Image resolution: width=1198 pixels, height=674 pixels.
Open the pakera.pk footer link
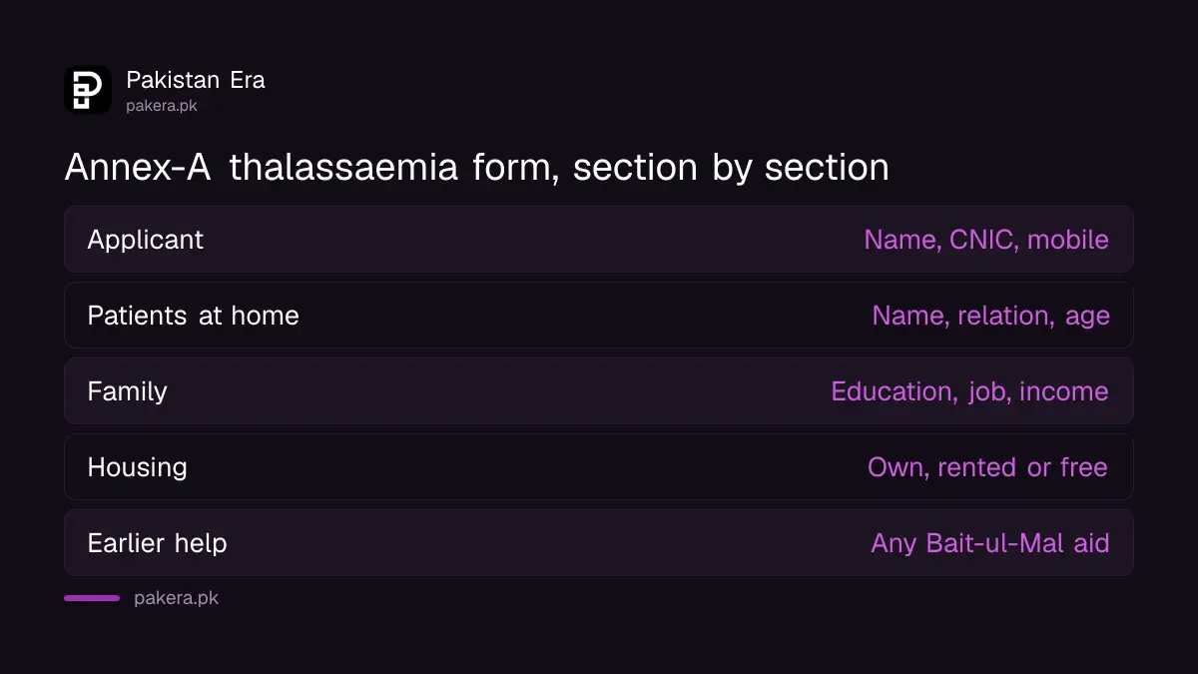[176, 598]
